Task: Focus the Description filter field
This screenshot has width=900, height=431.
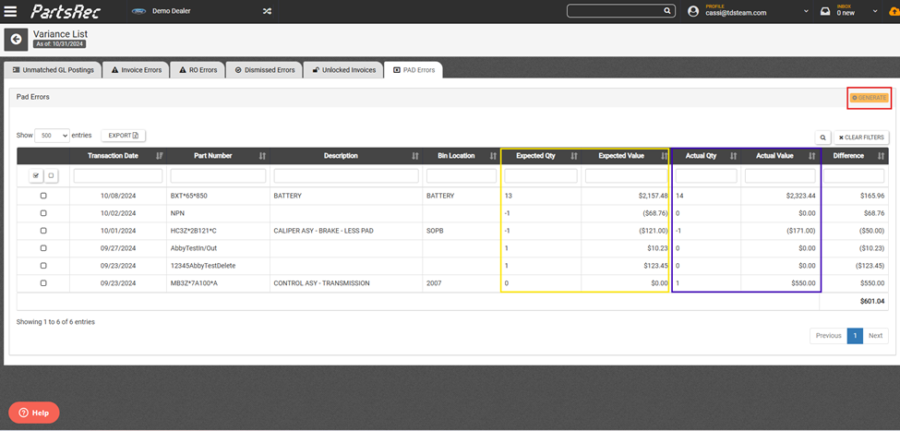Action: [x=345, y=175]
